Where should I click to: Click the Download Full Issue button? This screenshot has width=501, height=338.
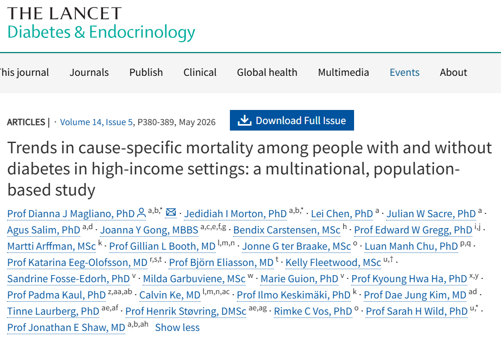[292, 120]
